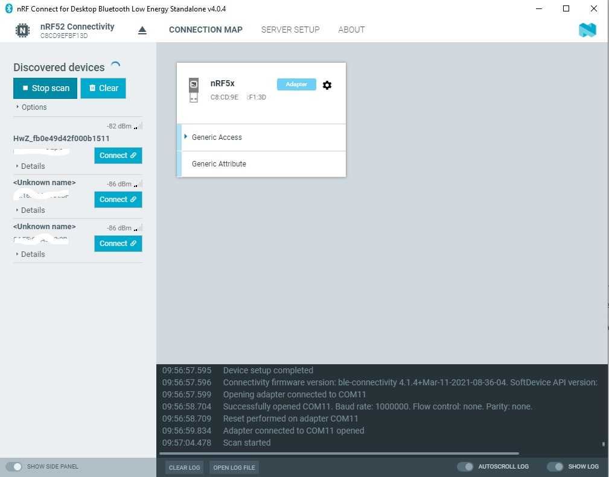Click the Clear Log button

click(x=184, y=467)
